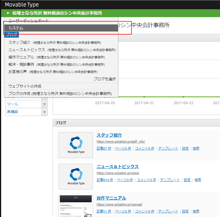The image size is (220, 217).
Task: Open 設定 for ニュース＆トピックス
Action: point(187,180)
